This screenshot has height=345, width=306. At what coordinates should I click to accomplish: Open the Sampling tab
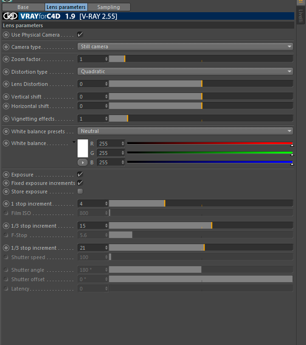(x=109, y=7)
